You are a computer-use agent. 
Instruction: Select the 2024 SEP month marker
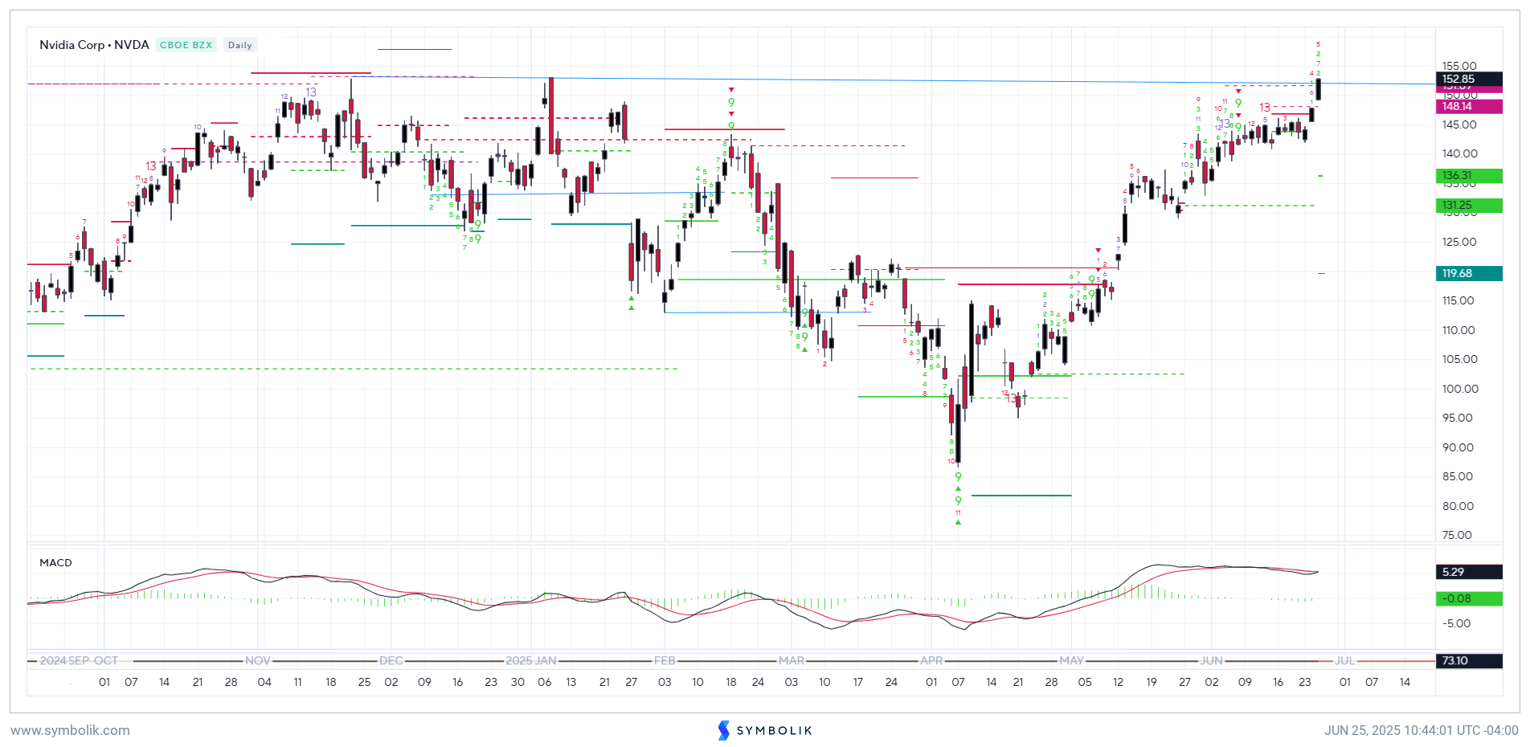click(64, 660)
